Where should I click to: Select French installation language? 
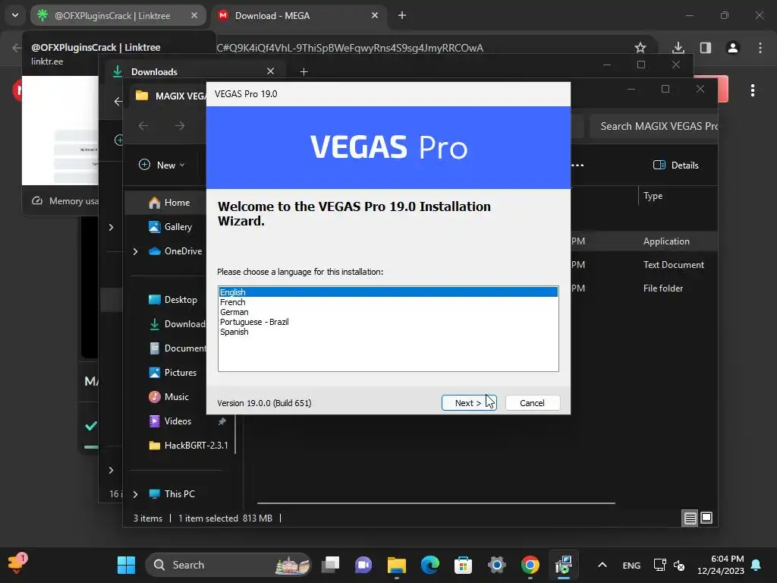tap(388, 302)
